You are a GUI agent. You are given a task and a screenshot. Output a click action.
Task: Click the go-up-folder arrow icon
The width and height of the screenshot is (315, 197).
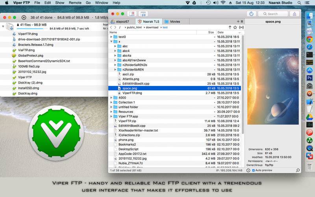coord(230,27)
